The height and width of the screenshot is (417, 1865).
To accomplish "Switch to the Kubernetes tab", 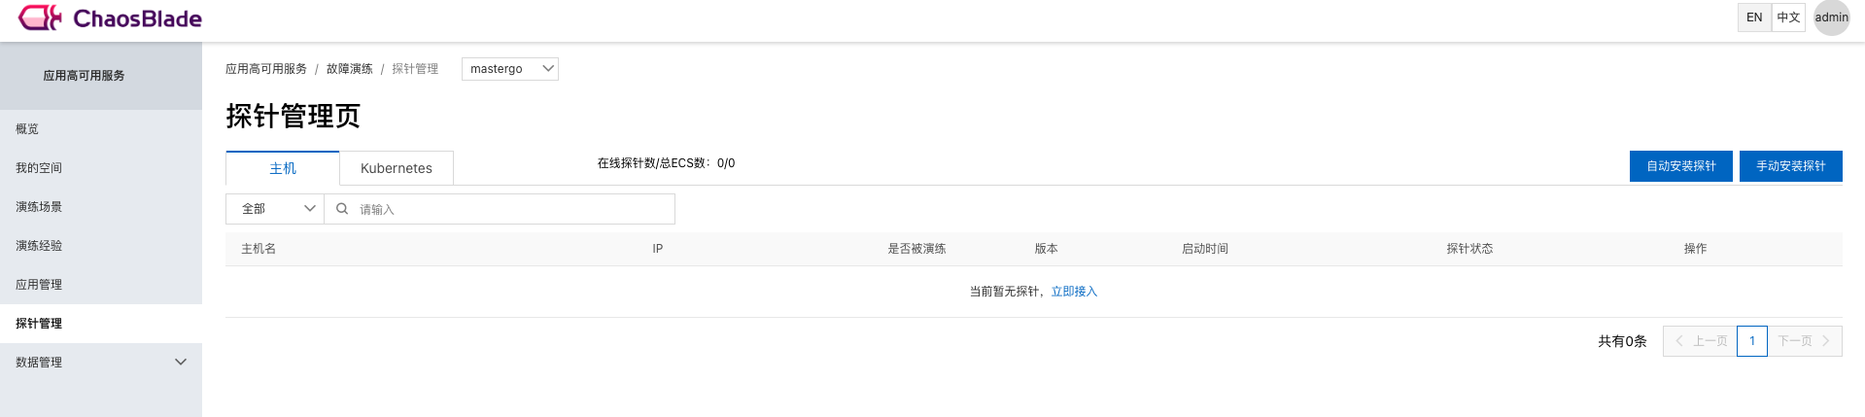I will click(x=397, y=168).
